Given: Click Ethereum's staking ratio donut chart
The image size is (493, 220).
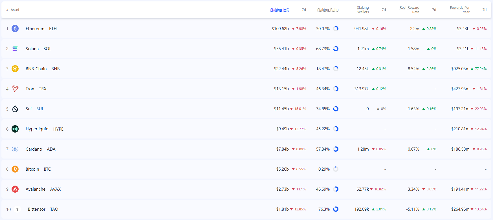Looking at the screenshot, I should point(336,28).
